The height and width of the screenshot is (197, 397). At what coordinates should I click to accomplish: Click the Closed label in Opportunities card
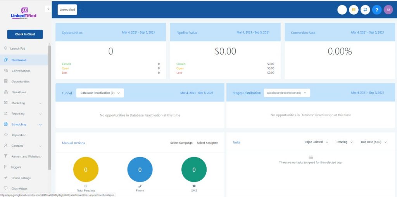tap(66, 64)
